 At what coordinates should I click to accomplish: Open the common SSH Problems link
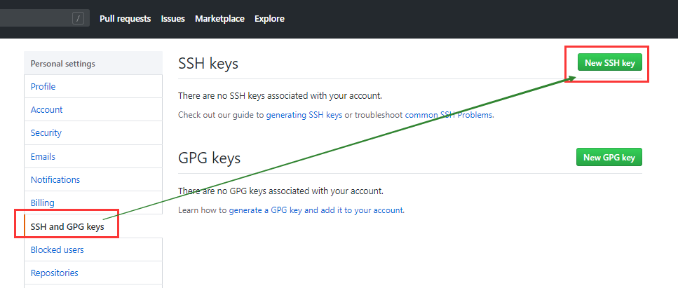click(449, 115)
